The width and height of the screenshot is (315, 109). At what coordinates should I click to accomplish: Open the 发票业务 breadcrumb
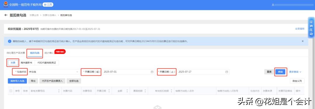[34, 15]
